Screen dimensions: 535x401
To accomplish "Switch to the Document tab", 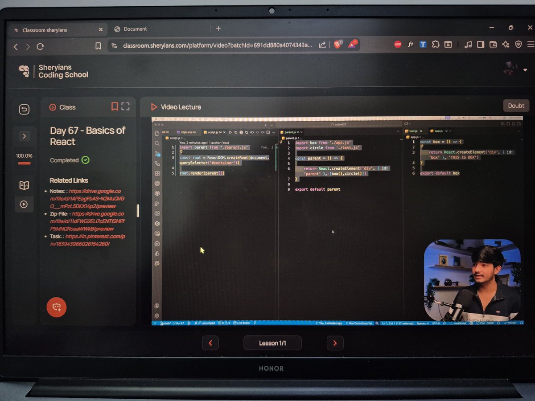I will pos(135,29).
